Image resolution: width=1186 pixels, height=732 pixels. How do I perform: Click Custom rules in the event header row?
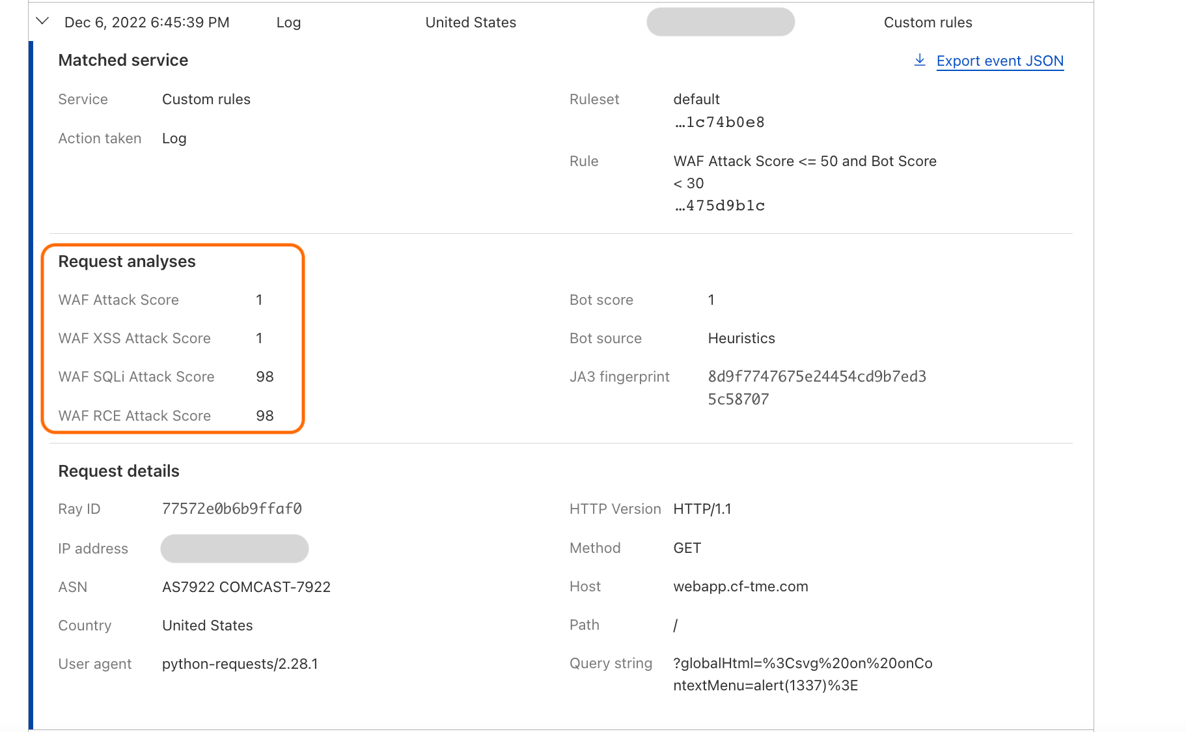click(x=928, y=22)
